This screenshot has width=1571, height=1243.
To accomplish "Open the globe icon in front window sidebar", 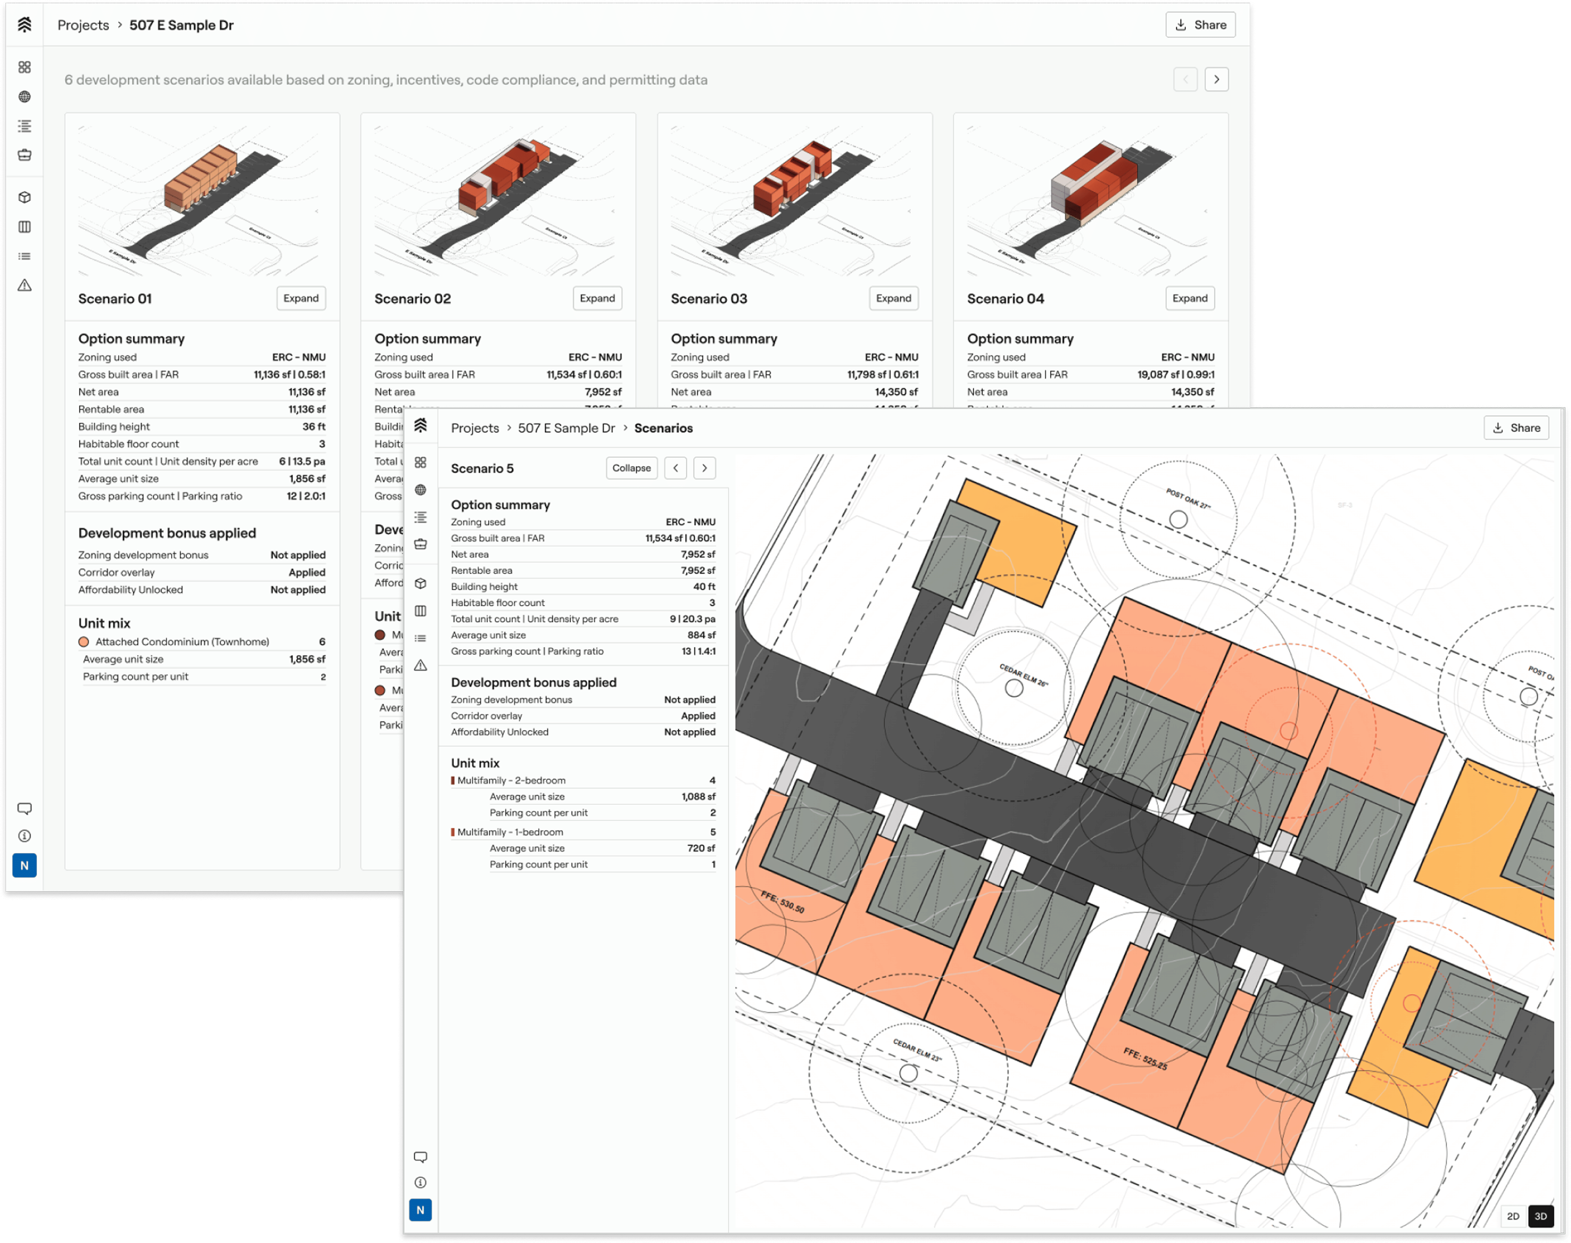I will [421, 490].
